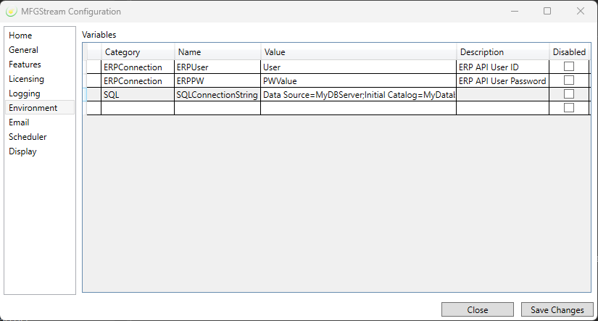Viewport: 598px width, 321px height.
Task: Switch to the Logging section
Action: (25, 93)
